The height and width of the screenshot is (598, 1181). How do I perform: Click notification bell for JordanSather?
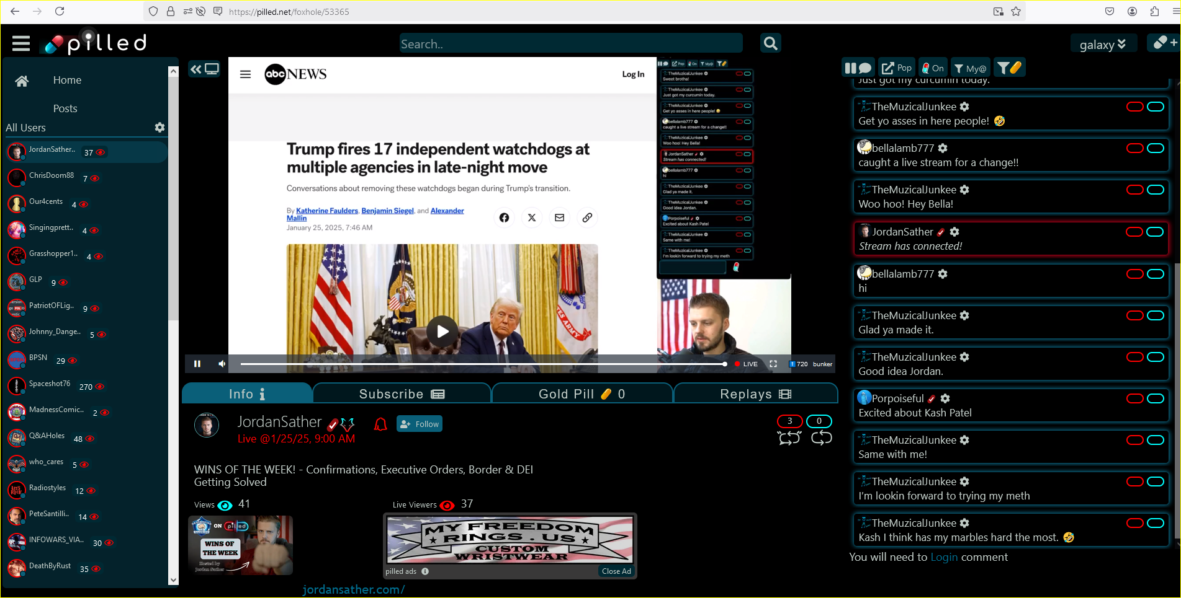click(x=380, y=424)
